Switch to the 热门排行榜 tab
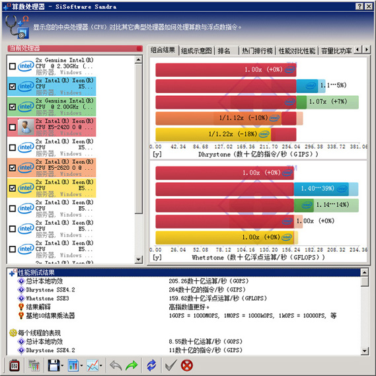This screenshot has height=376, width=376. coord(257,51)
